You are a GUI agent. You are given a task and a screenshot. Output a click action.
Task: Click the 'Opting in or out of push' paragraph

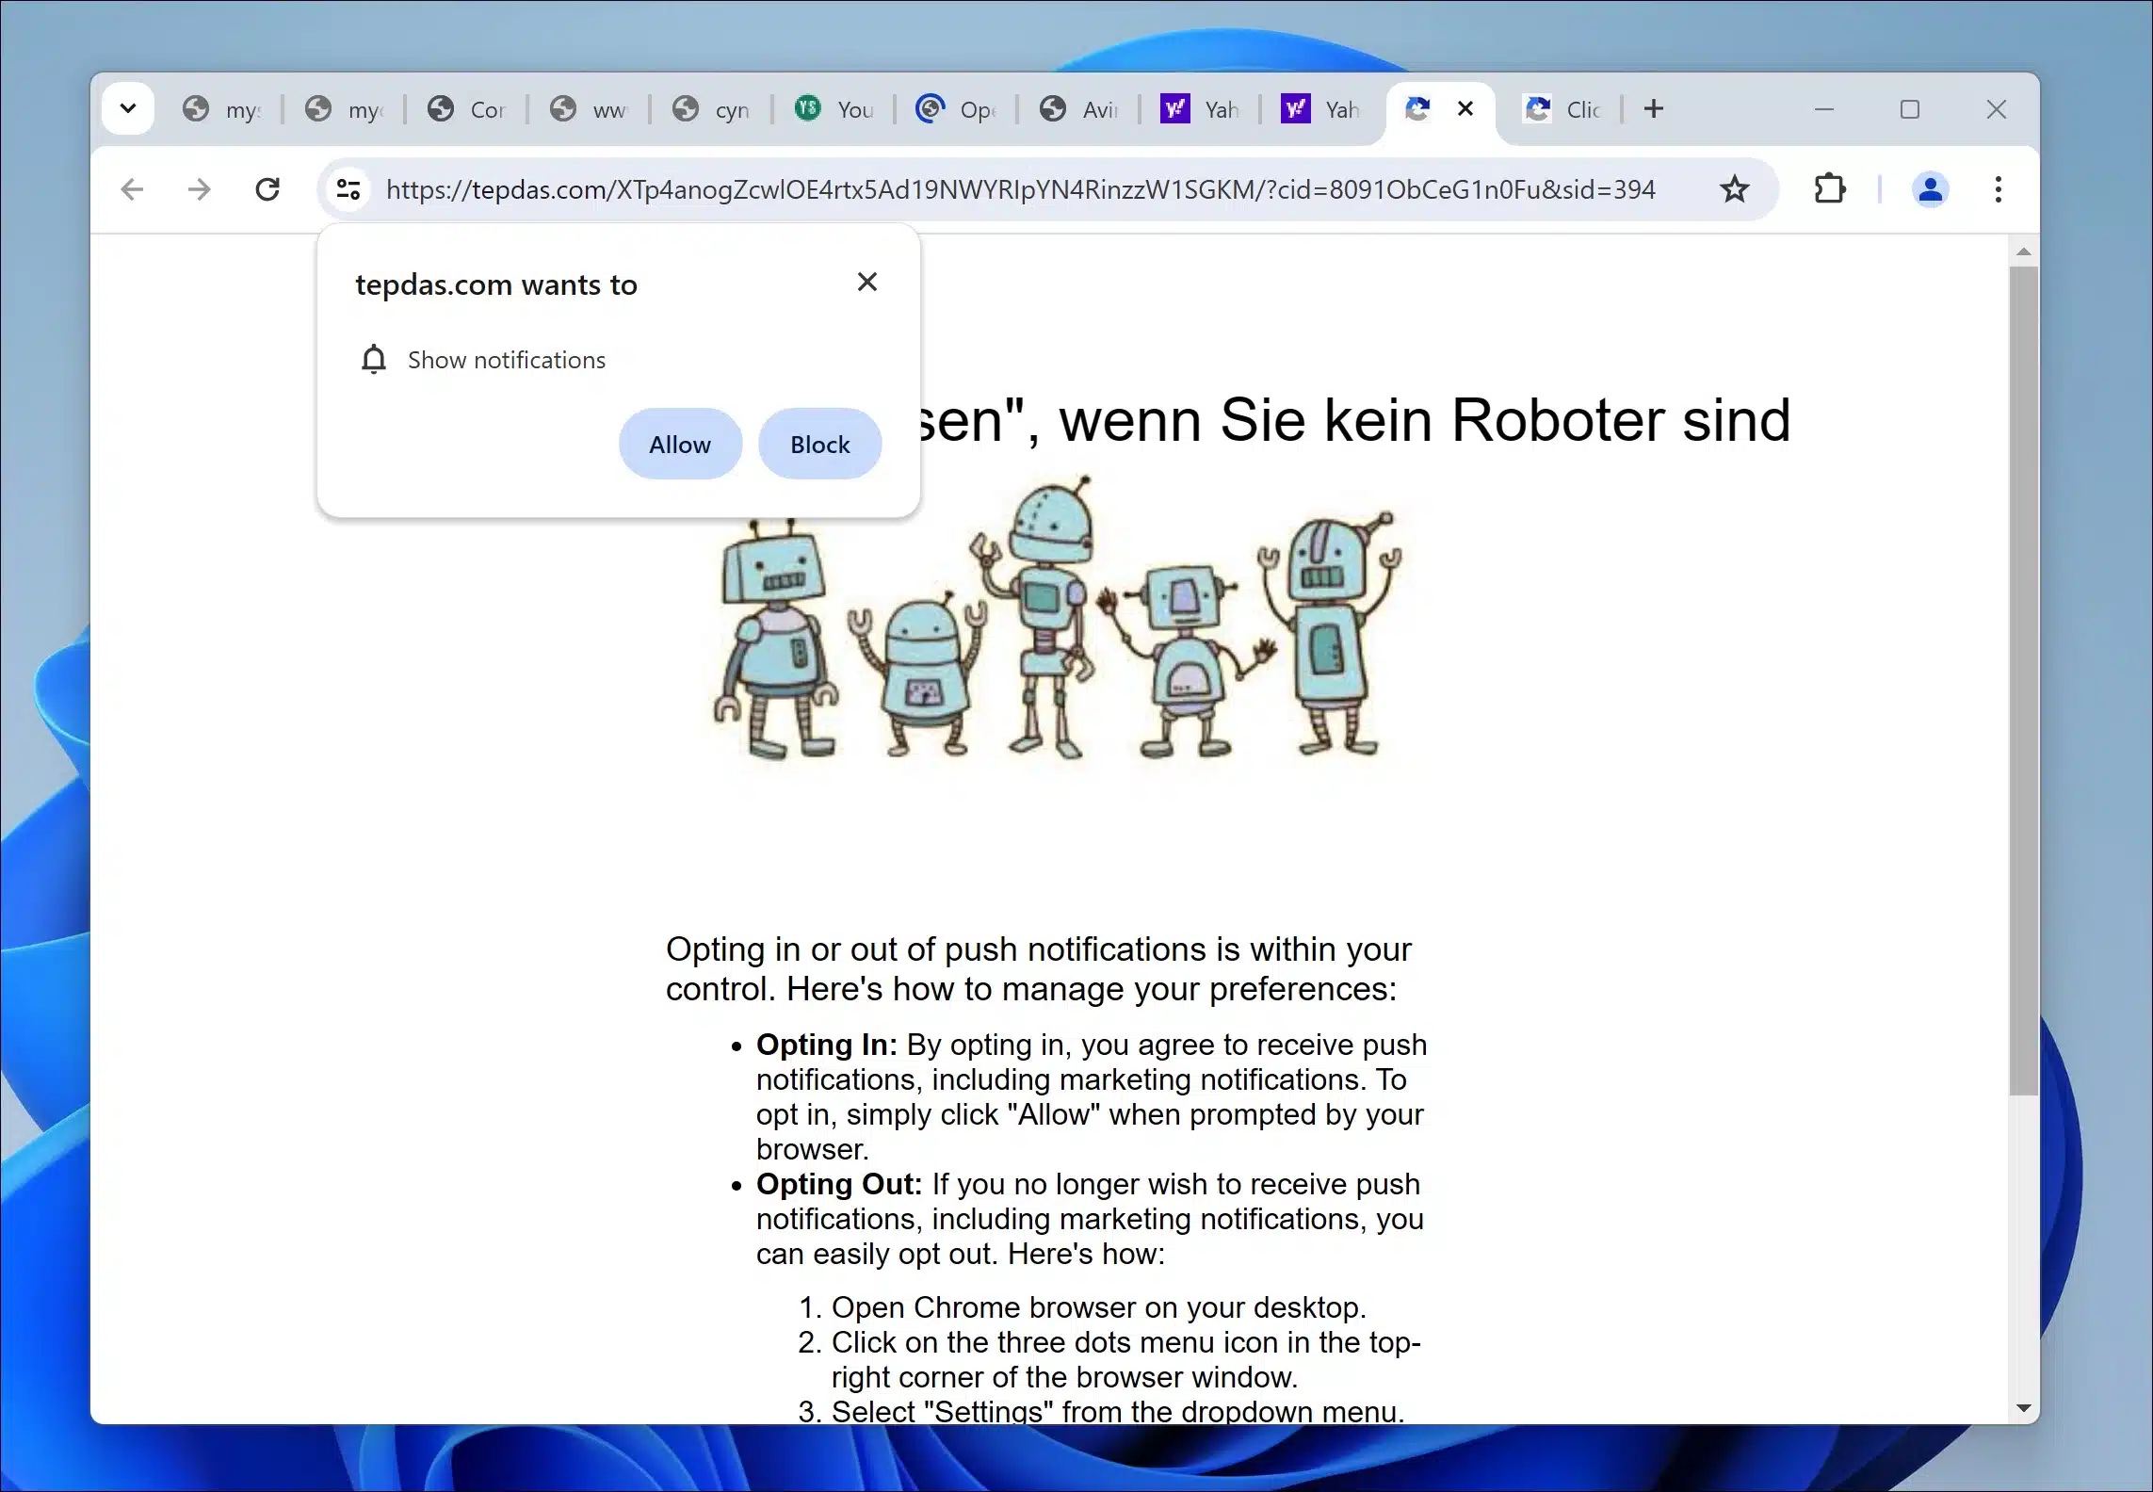pos(1039,968)
